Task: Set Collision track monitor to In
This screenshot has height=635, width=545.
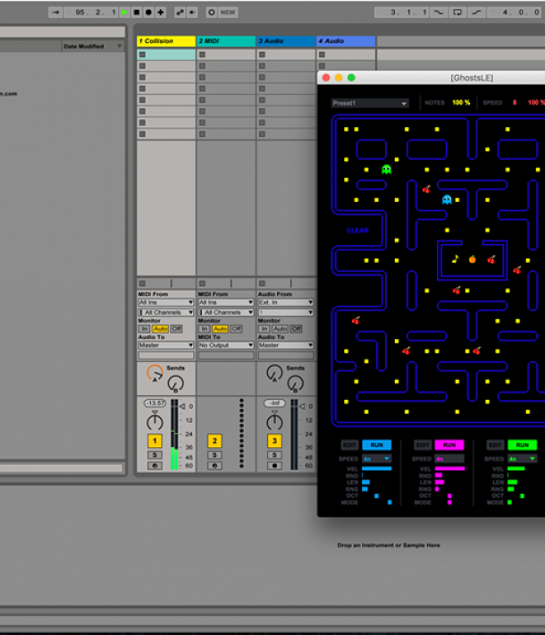Action: tap(144, 329)
